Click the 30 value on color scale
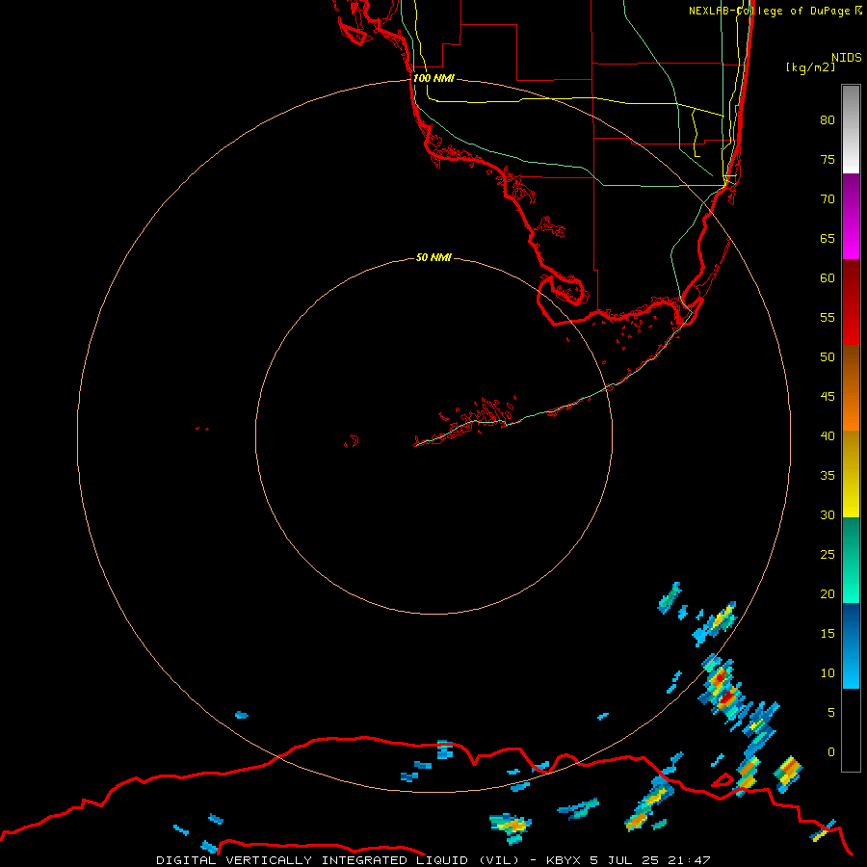This screenshot has width=867, height=867. click(828, 514)
